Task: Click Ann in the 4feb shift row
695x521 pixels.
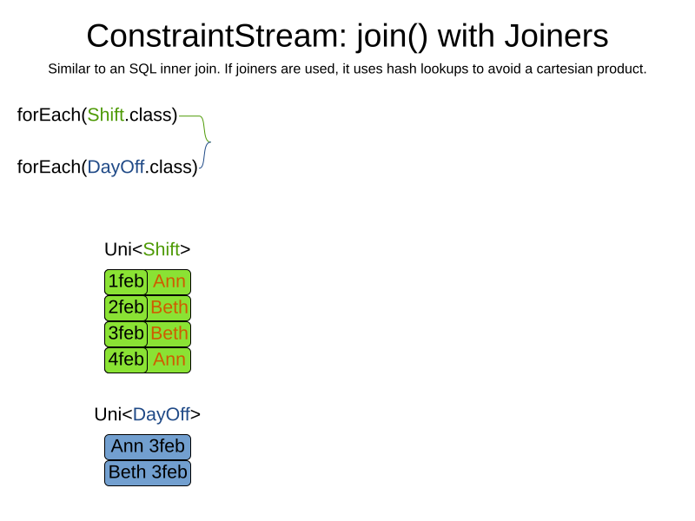Action: pyautogui.click(x=169, y=359)
